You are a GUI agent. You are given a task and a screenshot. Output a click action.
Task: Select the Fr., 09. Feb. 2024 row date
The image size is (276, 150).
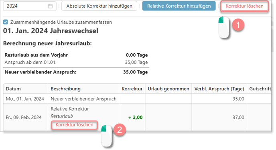point(24,118)
